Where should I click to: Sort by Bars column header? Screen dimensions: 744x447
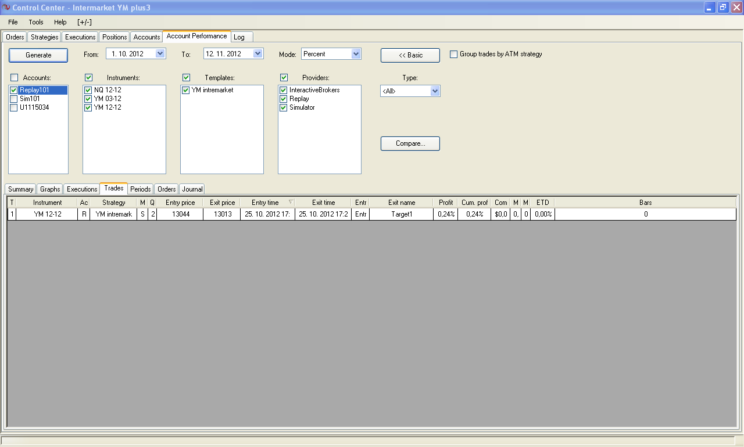(645, 203)
